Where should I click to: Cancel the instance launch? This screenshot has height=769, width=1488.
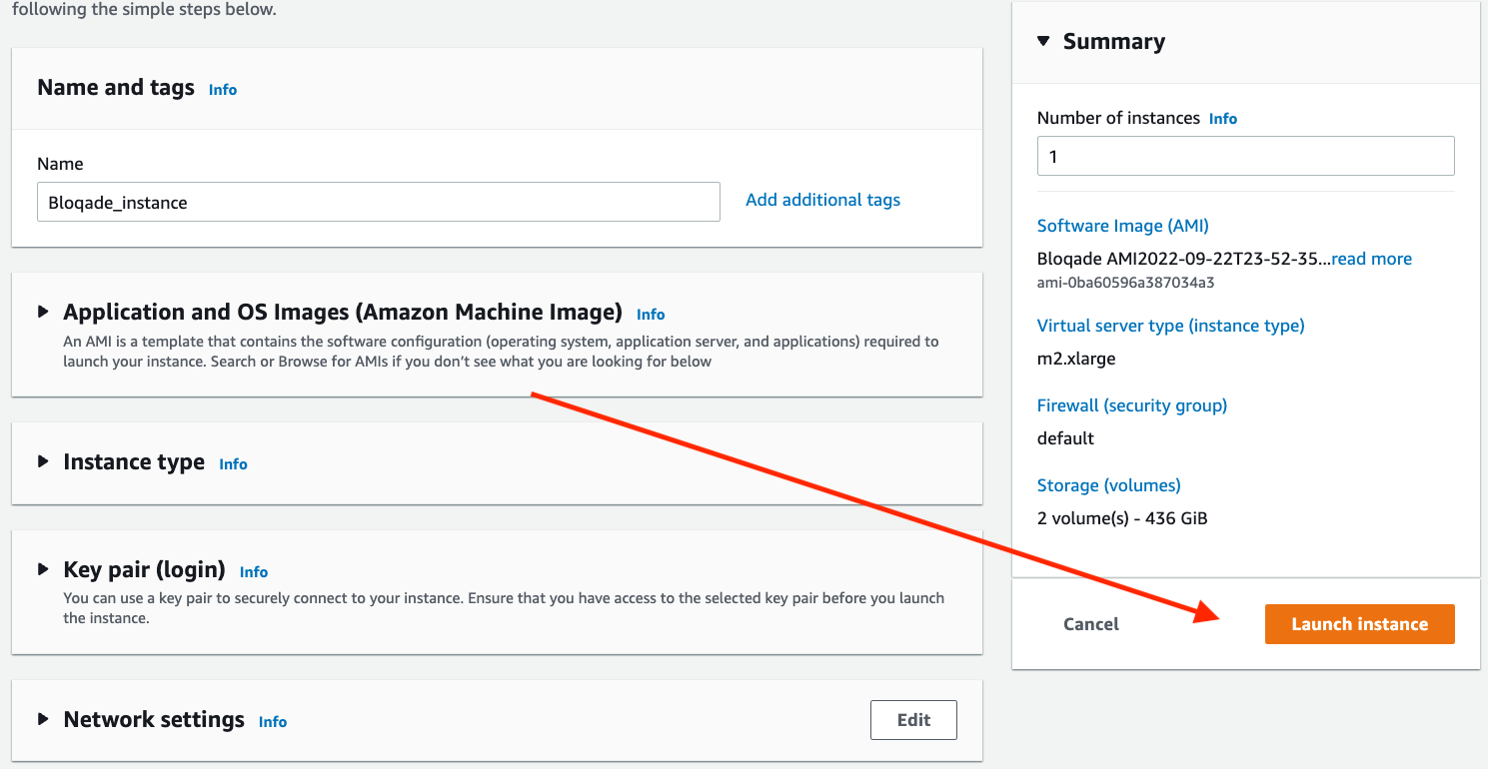tap(1090, 624)
